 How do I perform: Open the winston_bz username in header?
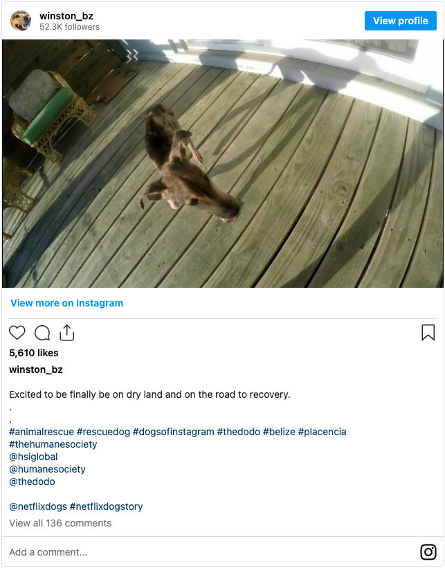(66, 16)
